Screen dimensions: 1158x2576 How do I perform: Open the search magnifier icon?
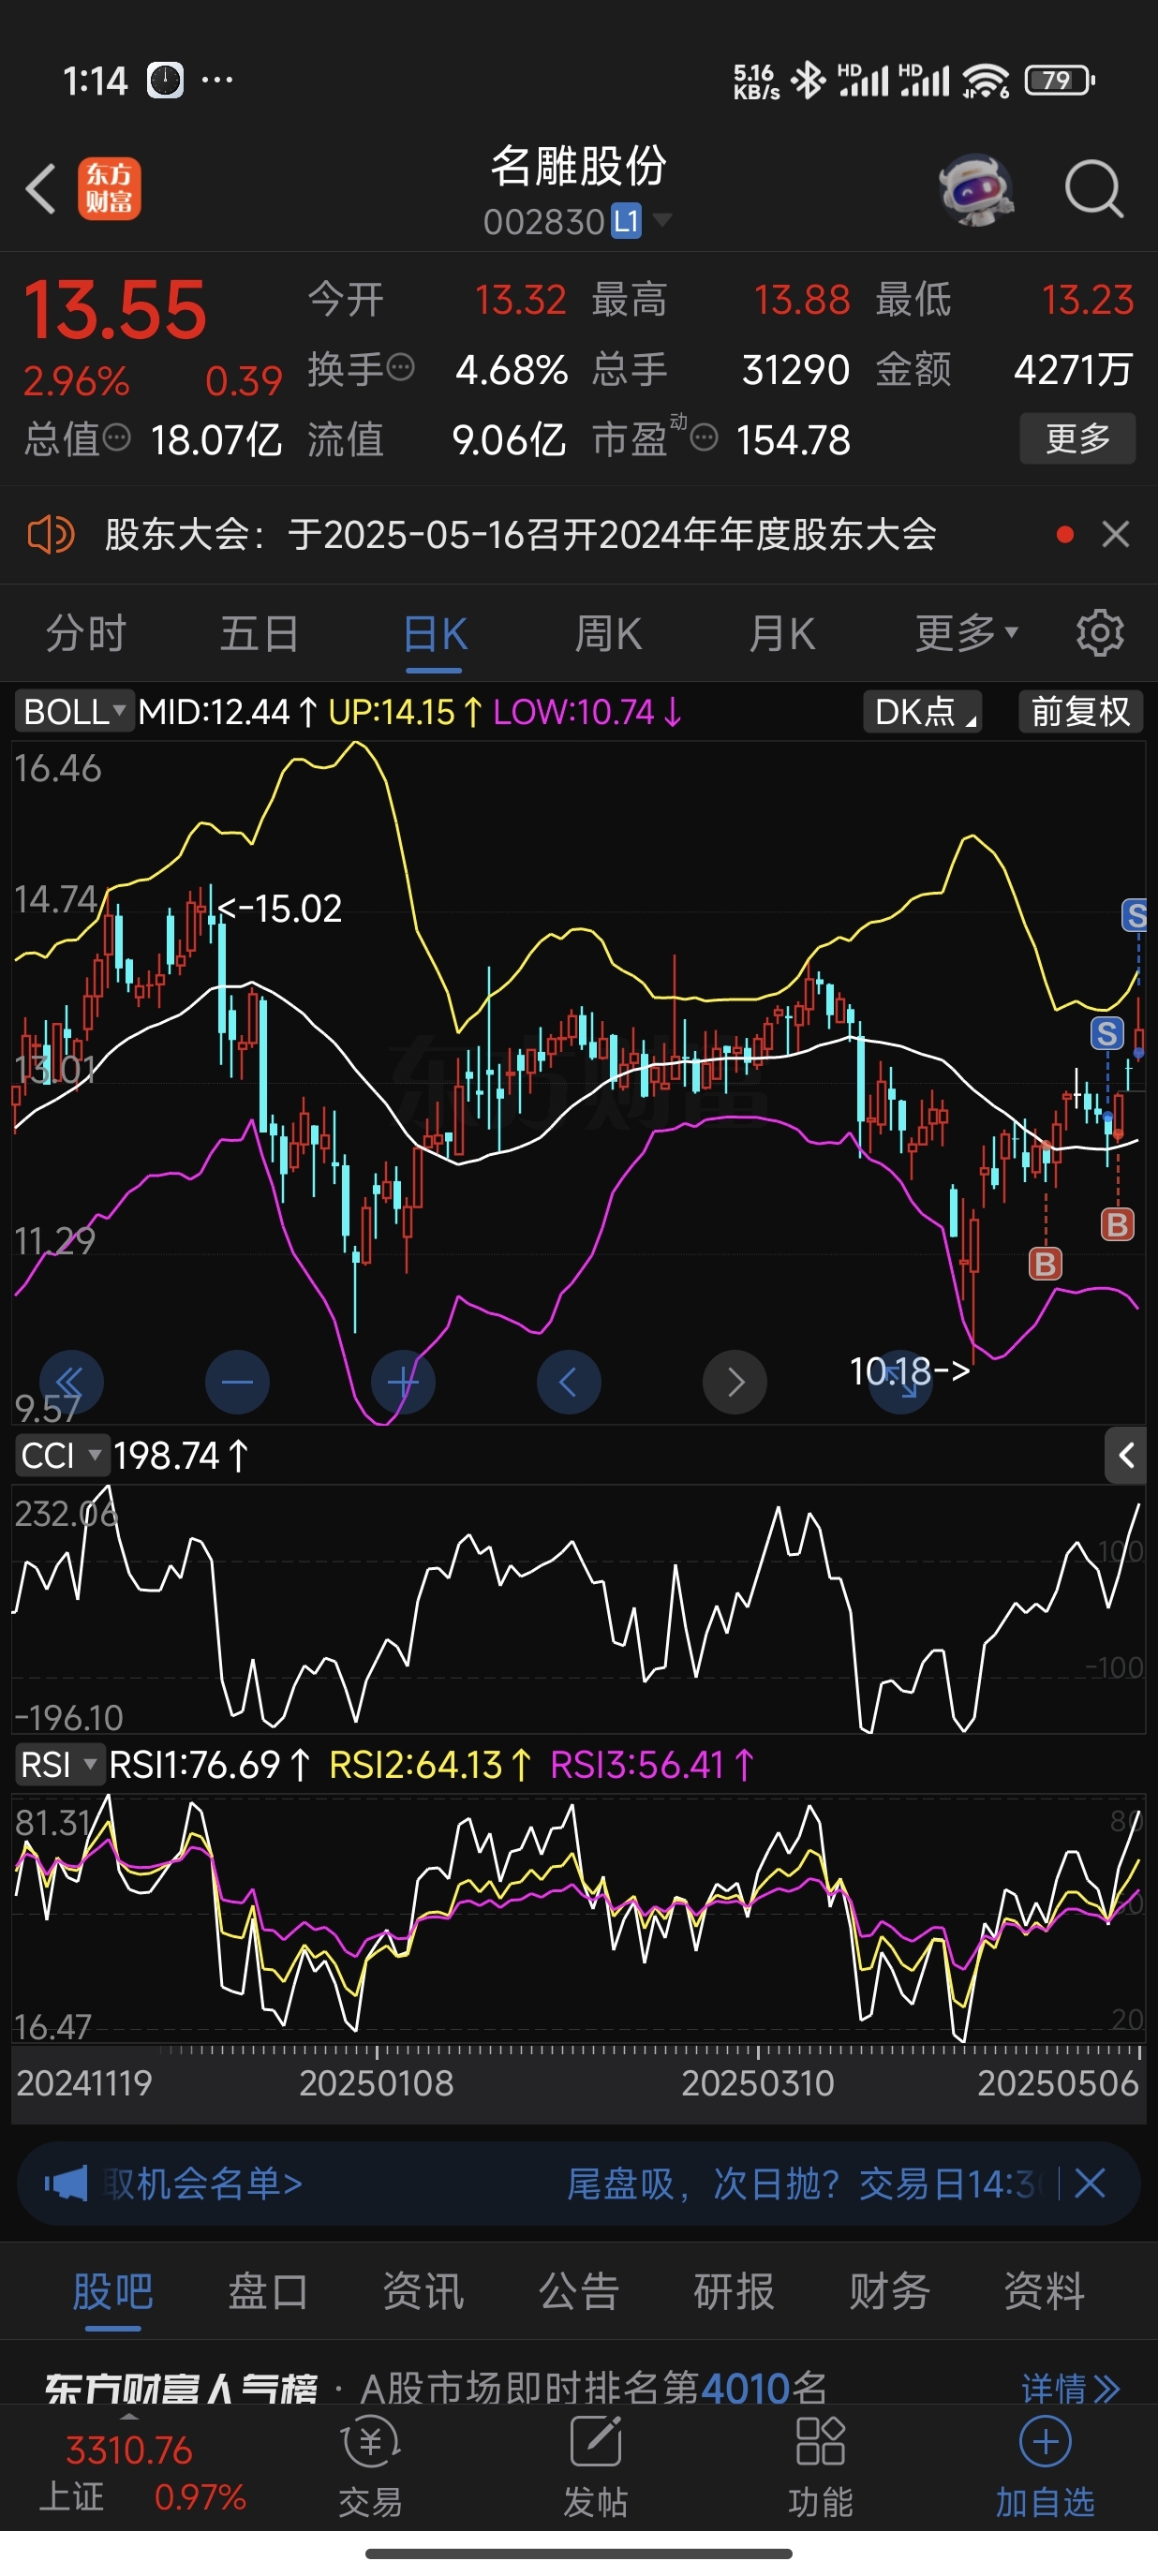1094,188
